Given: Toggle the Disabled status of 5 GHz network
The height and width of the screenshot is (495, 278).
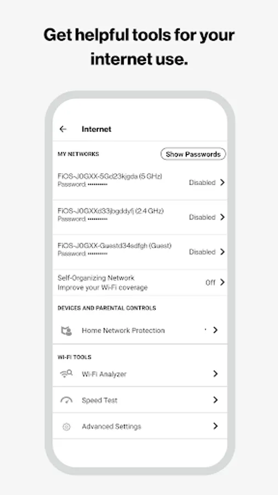Looking at the screenshot, I should pyautogui.click(x=202, y=183).
